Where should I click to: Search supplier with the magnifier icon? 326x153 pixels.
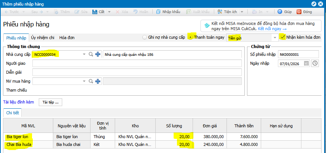point(91,54)
